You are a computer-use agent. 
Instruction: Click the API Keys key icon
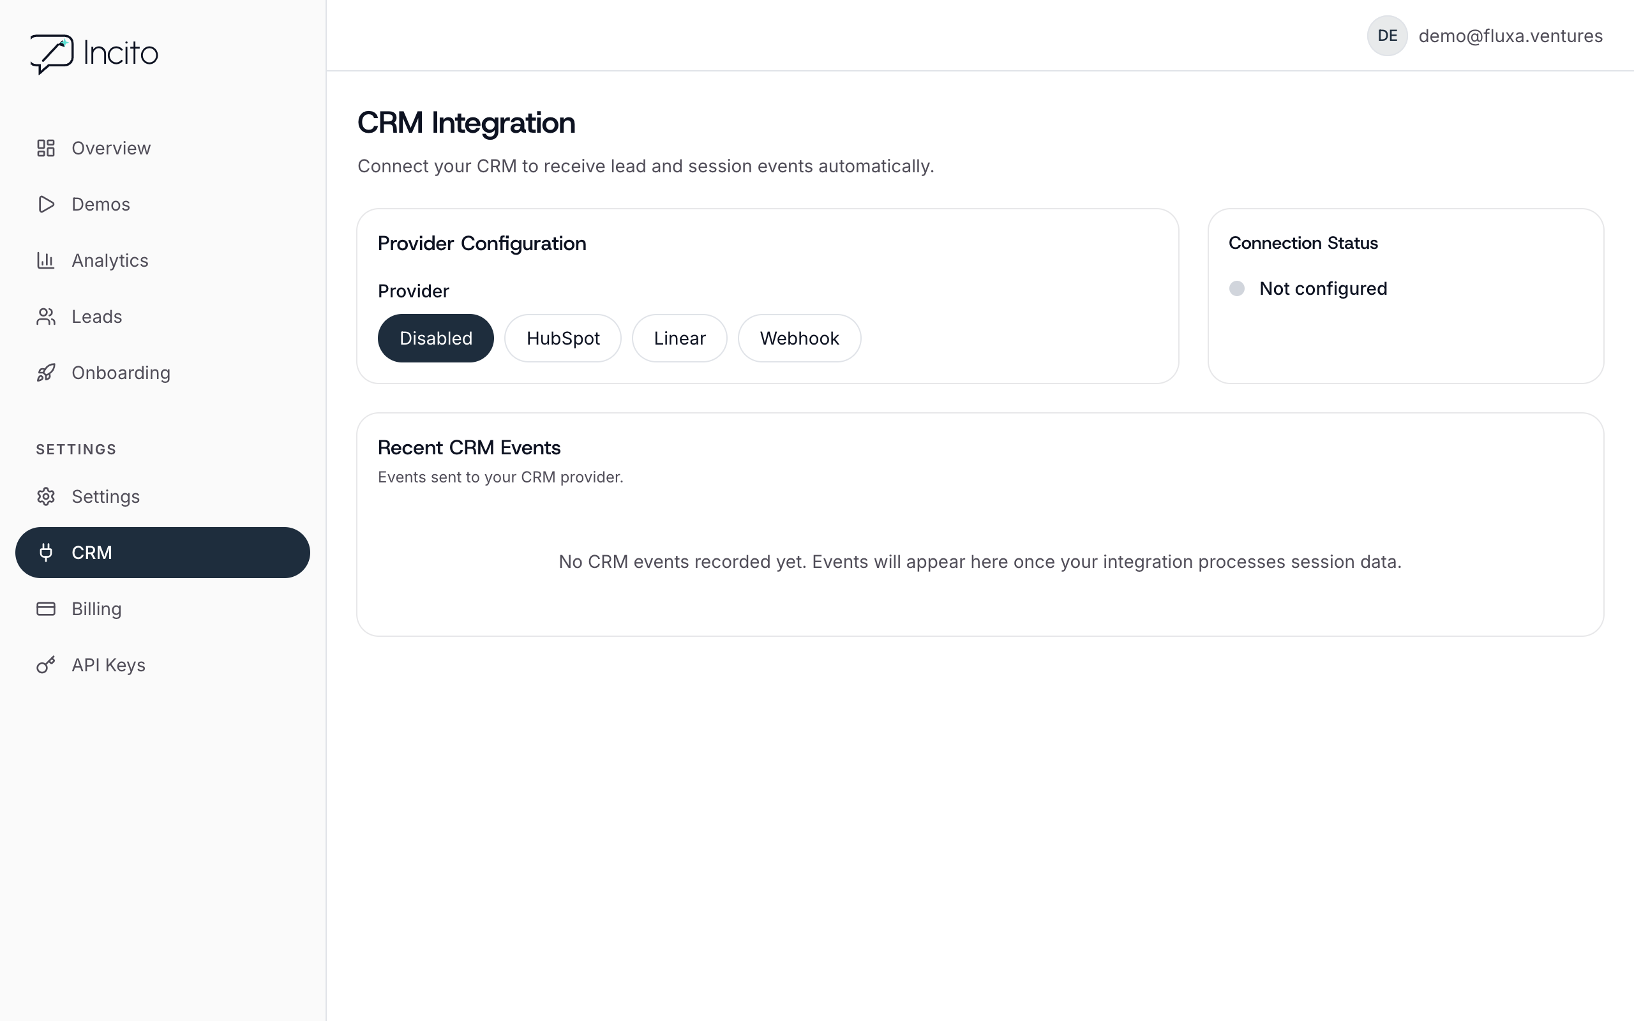tap(46, 664)
